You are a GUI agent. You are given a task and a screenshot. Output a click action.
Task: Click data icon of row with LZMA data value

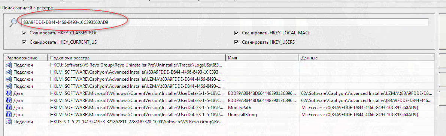[8, 93]
